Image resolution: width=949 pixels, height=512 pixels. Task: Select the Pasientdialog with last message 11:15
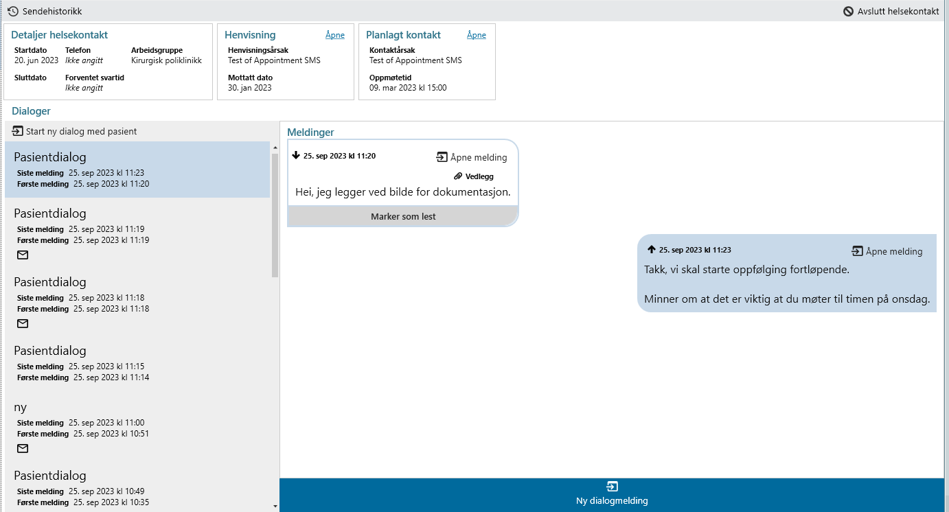click(137, 363)
